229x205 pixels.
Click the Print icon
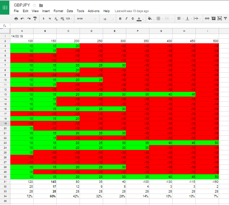point(16,19)
